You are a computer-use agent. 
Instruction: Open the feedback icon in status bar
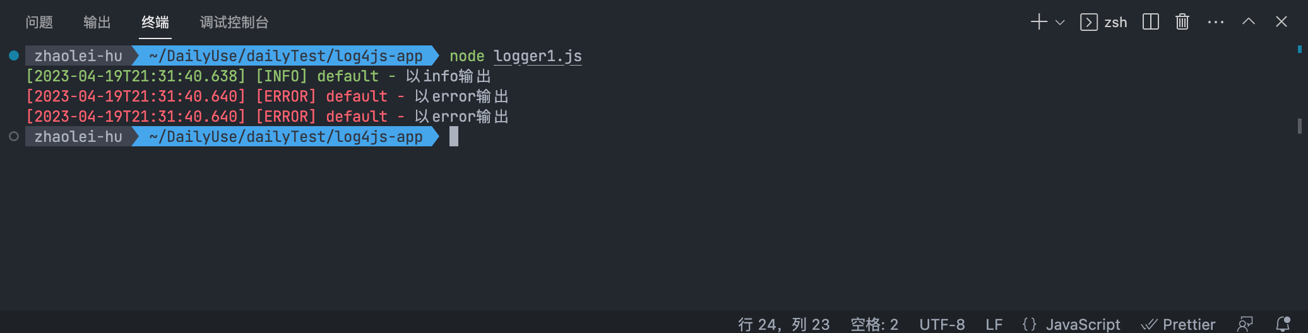click(1245, 324)
